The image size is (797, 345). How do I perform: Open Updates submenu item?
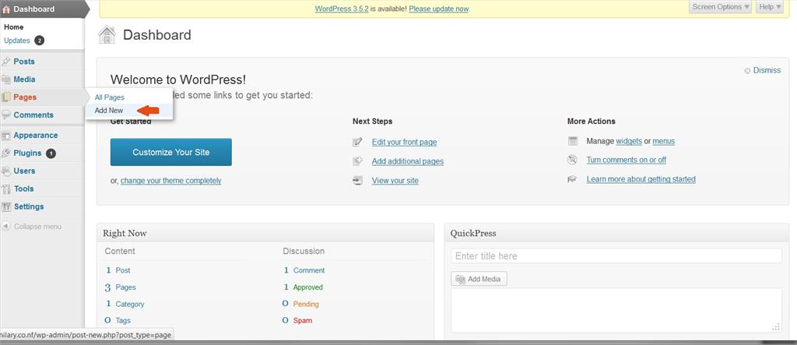point(17,40)
